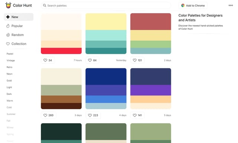The height and width of the screenshot is (143, 238).
Task: Filter palettes by Light tag
Action: tap(9, 87)
